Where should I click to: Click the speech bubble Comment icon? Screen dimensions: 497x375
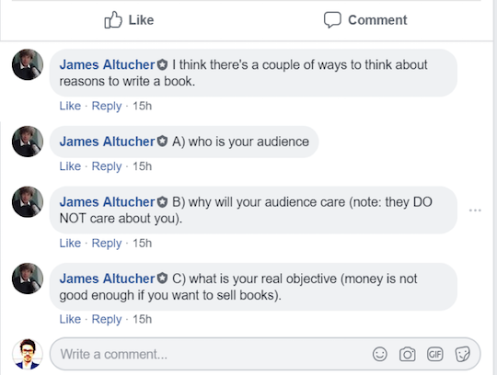coord(332,20)
